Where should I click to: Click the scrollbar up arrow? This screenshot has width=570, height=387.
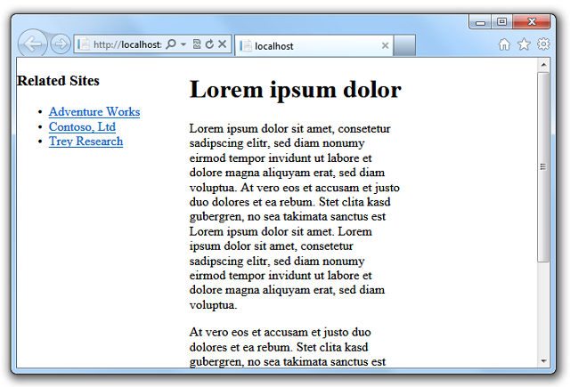[544, 65]
